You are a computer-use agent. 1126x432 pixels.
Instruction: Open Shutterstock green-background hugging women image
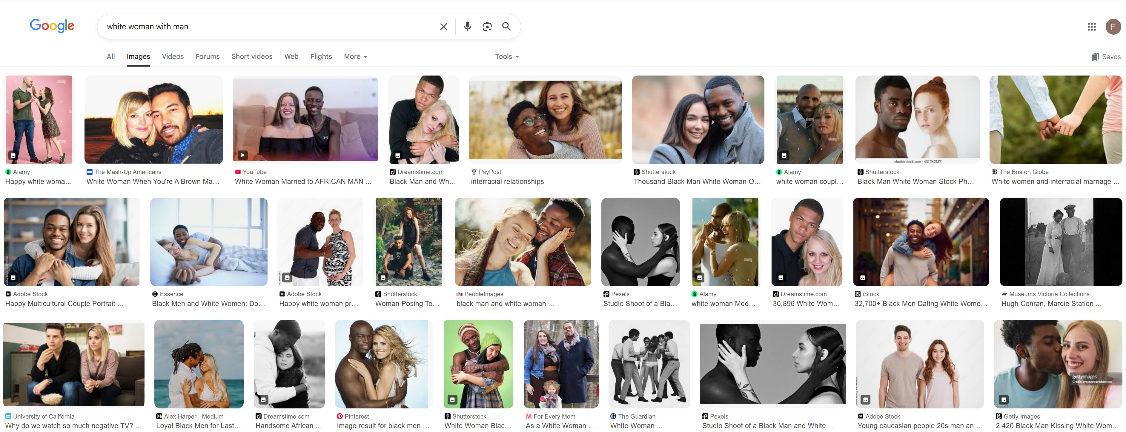pyautogui.click(x=478, y=364)
